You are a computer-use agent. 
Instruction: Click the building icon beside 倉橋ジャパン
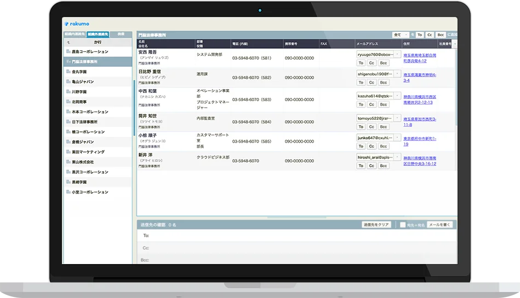point(68,142)
